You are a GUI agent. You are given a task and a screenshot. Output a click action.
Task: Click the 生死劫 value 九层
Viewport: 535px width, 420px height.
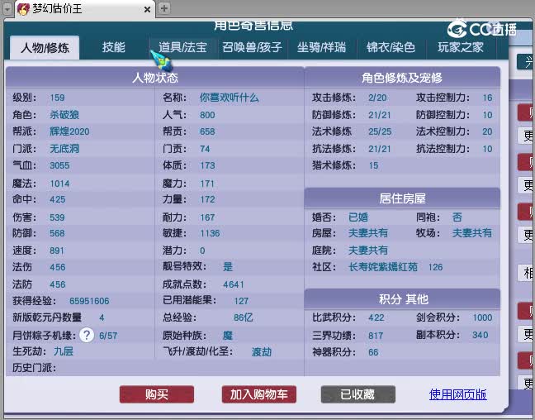coord(64,351)
